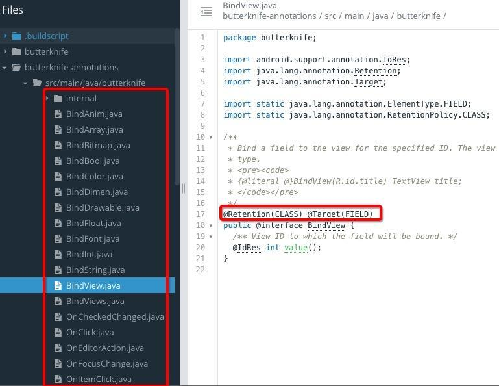
Task: Click the Retention import reference on line 4
Action: point(375,71)
